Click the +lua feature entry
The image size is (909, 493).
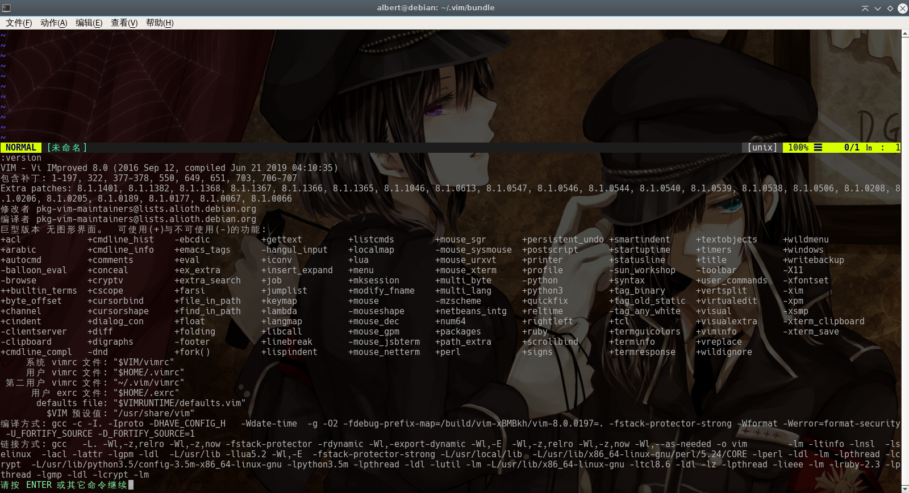pyautogui.click(x=358, y=260)
